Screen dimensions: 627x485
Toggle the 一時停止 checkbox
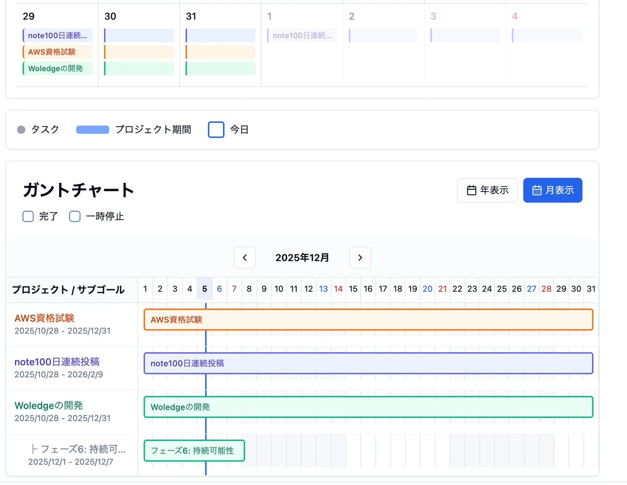[x=75, y=216]
